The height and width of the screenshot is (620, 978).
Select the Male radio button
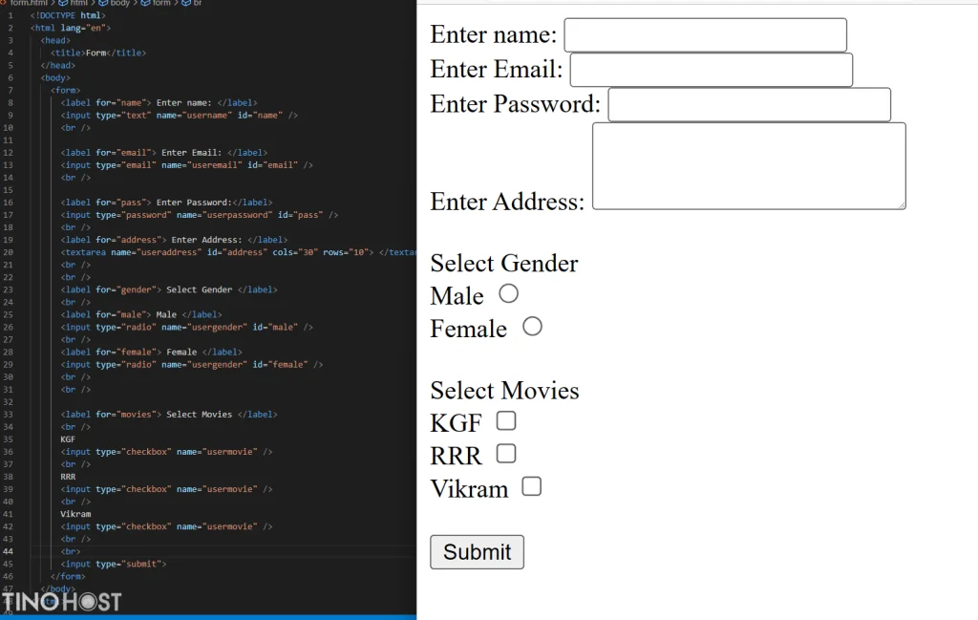(508, 293)
